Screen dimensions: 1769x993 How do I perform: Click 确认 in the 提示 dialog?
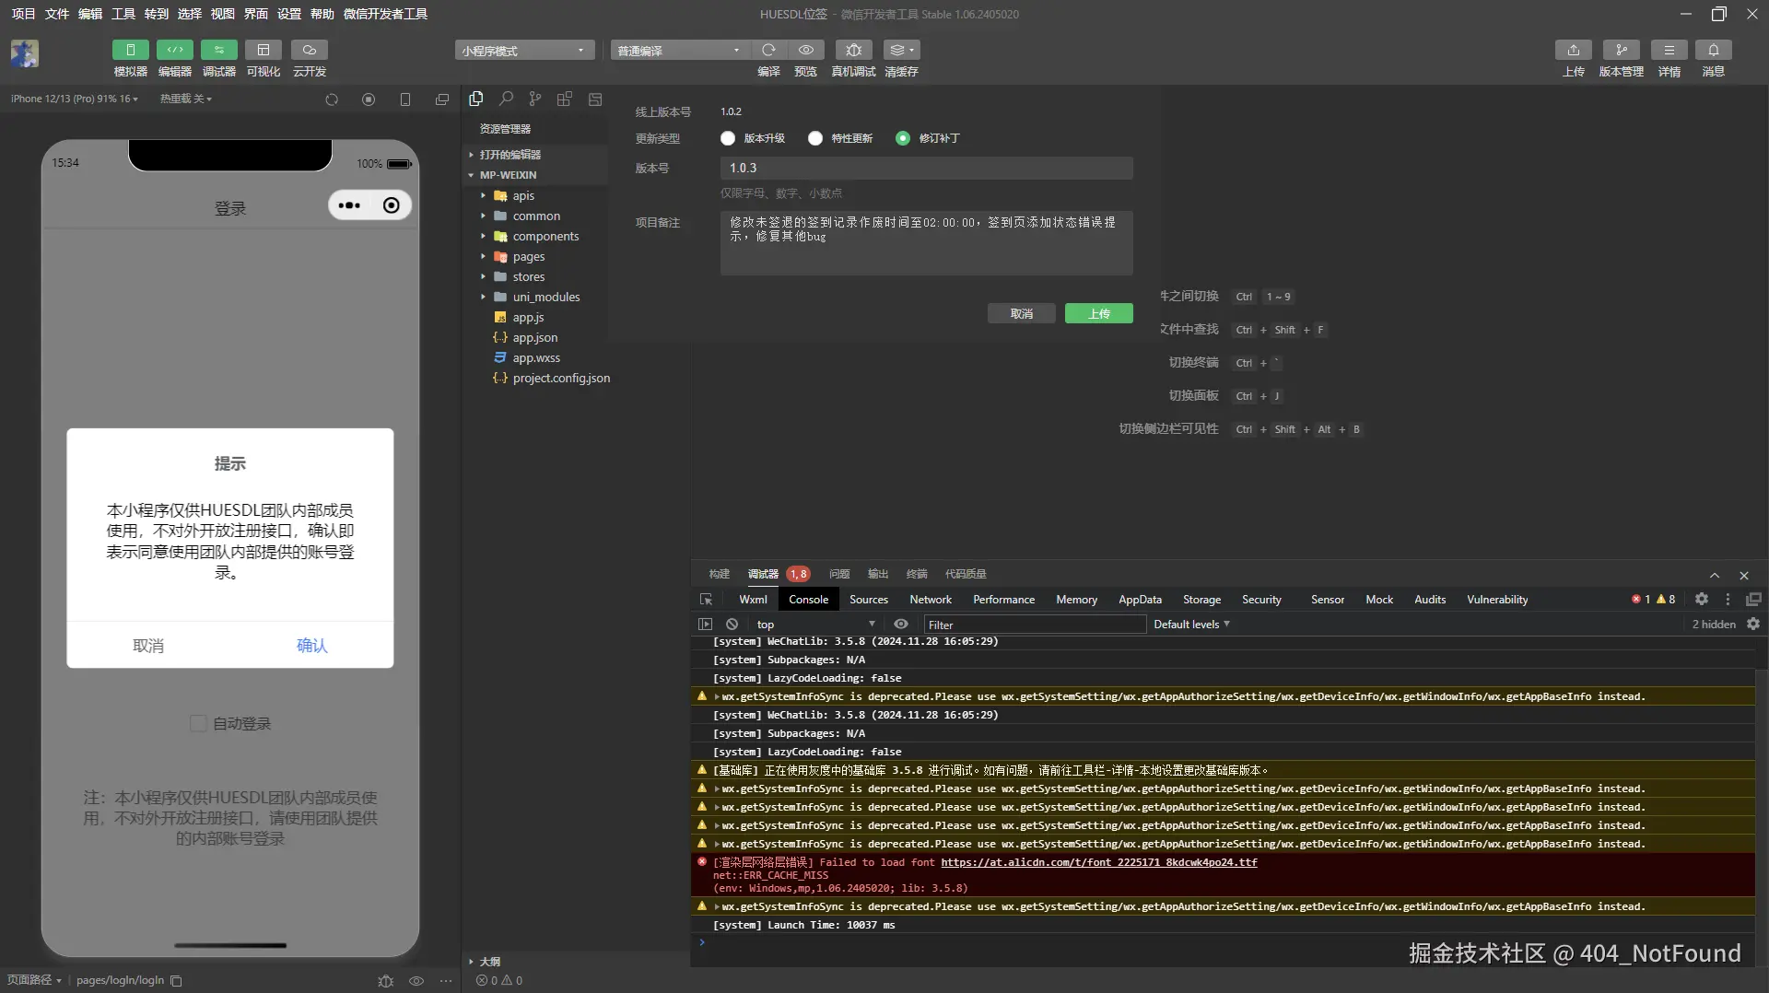coord(311,646)
